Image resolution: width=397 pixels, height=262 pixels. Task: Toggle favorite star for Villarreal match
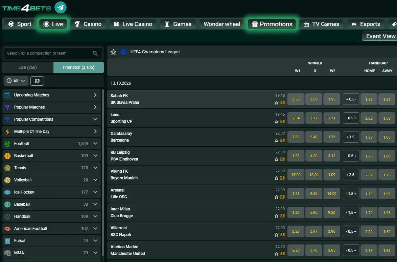point(277,235)
